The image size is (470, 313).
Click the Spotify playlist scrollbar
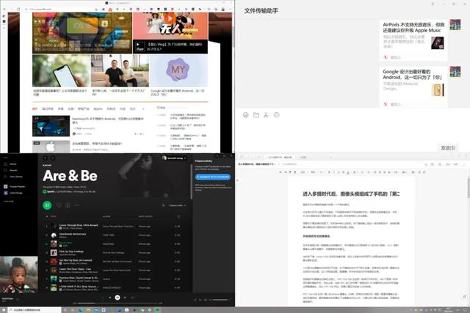coord(191,181)
